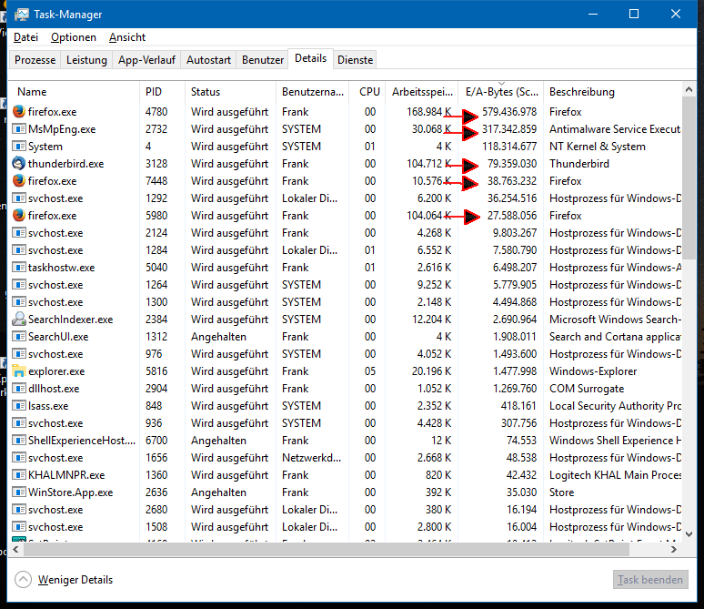Open the Ansicht menu
The width and height of the screenshot is (704, 609).
point(127,37)
